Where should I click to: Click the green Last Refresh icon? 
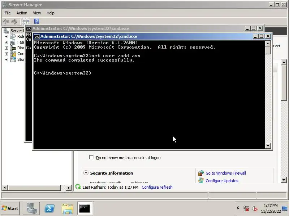pyautogui.click(x=78, y=187)
